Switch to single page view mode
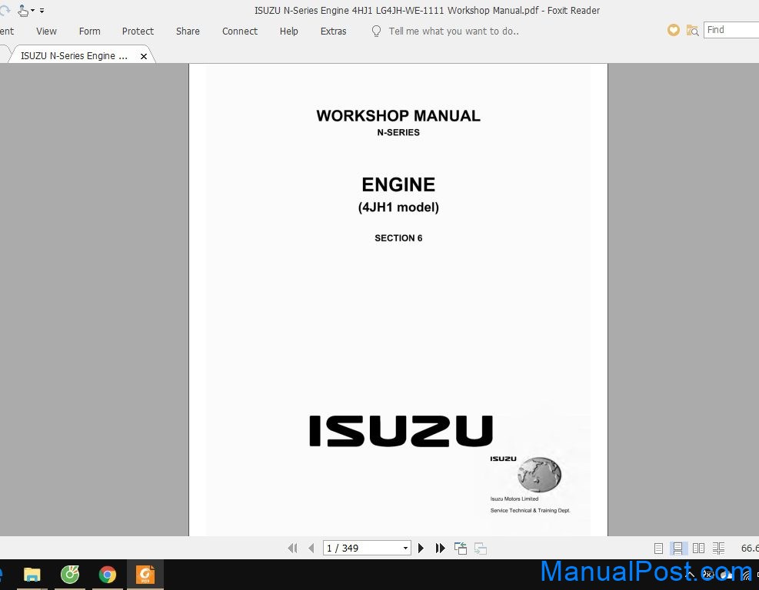759x590 pixels. (x=658, y=548)
